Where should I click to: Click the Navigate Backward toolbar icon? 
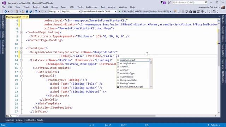(x=6, y=11)
